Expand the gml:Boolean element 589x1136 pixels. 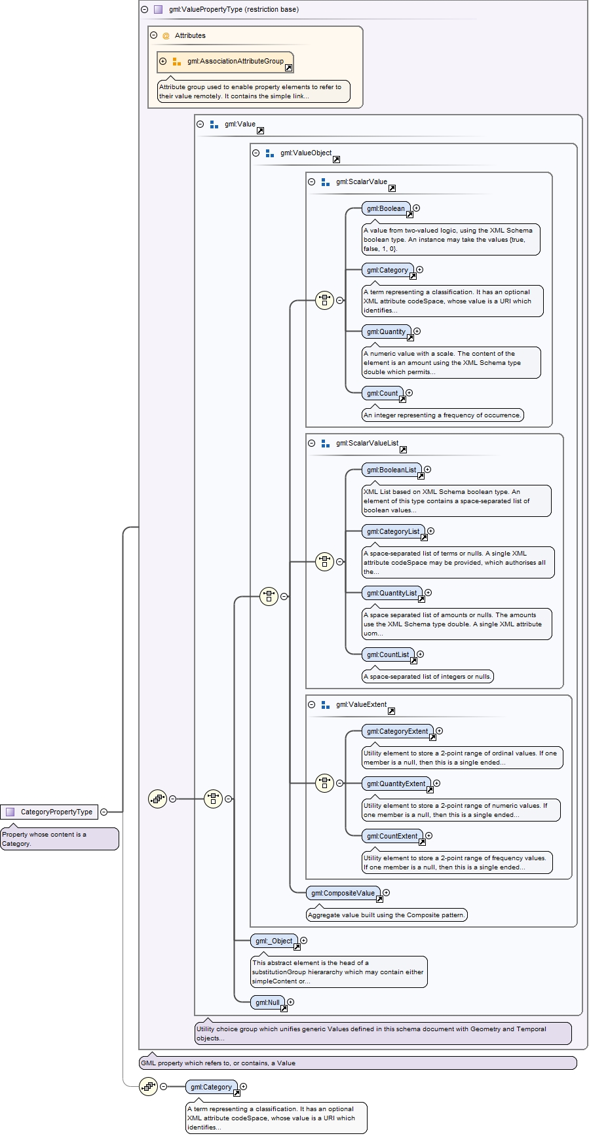pyautogui.click(x=416, y=208)
